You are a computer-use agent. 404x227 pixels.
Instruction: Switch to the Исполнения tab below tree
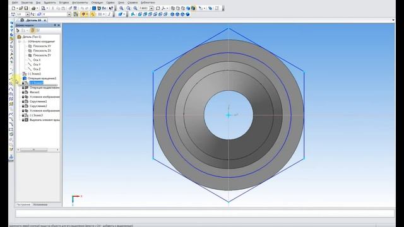coord(40,204)
